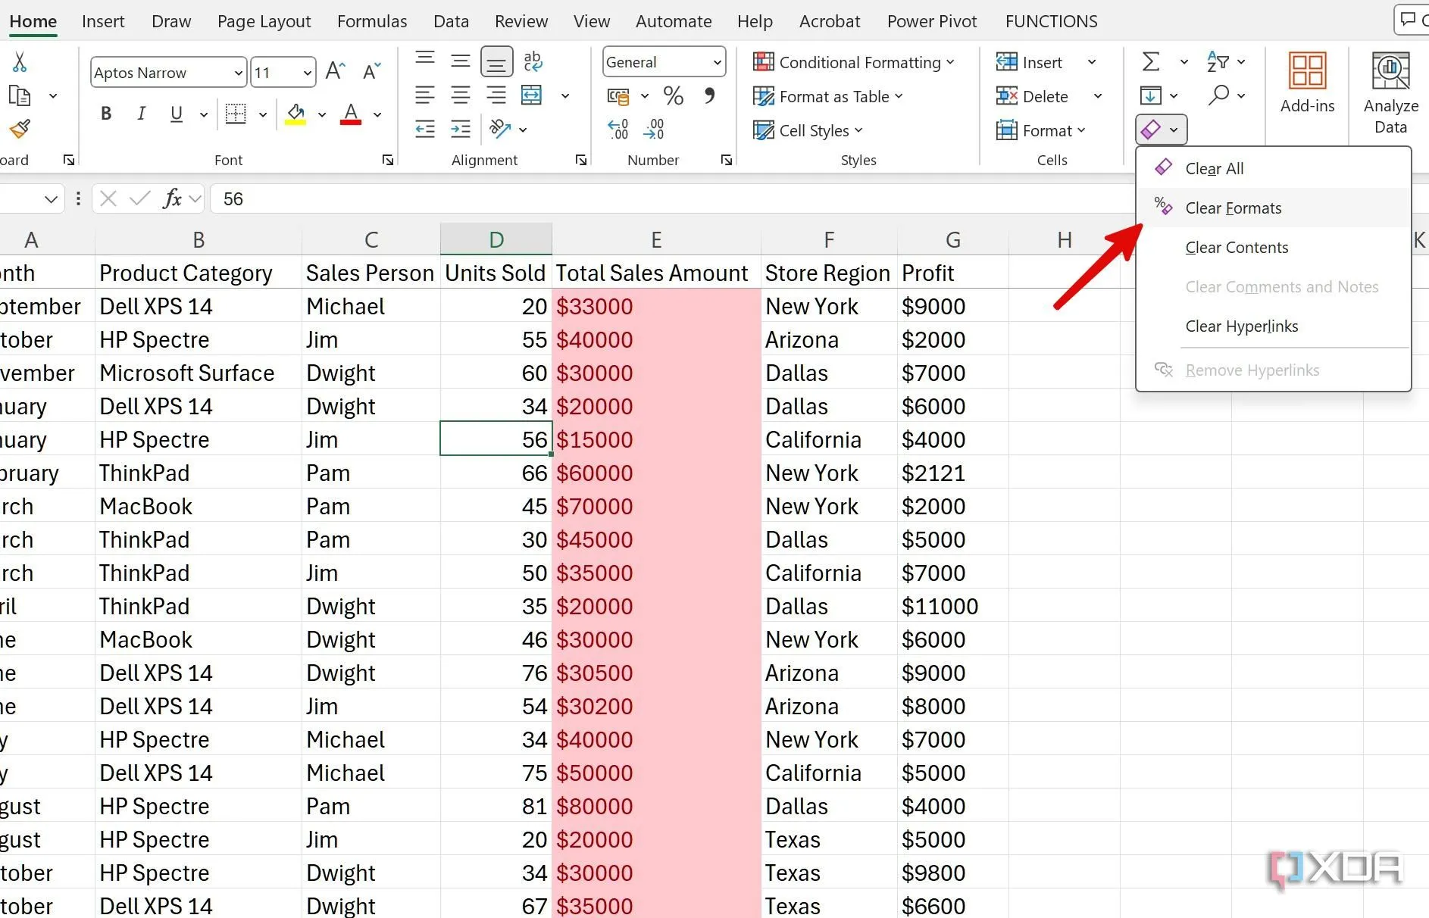Image resolution: width=1429 pixels, height=918 pixels.
Task: Select the AutoSum sigma icon
Action: (x=1151, y=61)
